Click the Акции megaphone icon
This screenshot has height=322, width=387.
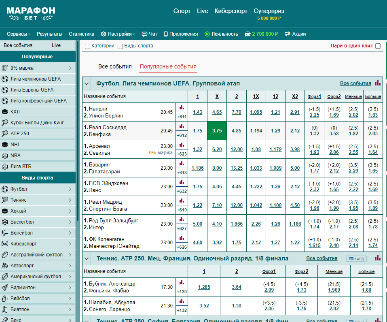click(x=287, y=34)
